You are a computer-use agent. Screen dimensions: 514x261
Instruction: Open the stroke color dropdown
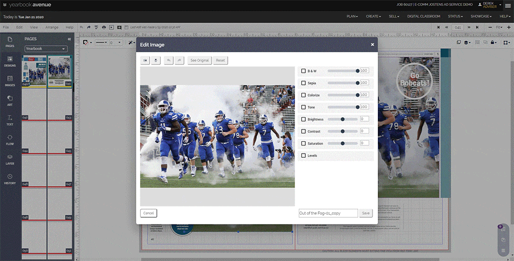pos(87,43)
